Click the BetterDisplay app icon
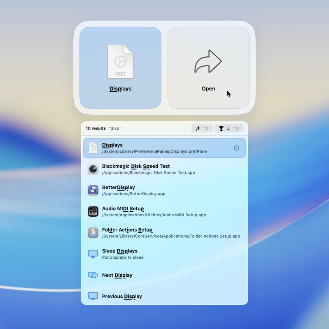The height and width of the screenshot is (329, 329). point(93,190)
